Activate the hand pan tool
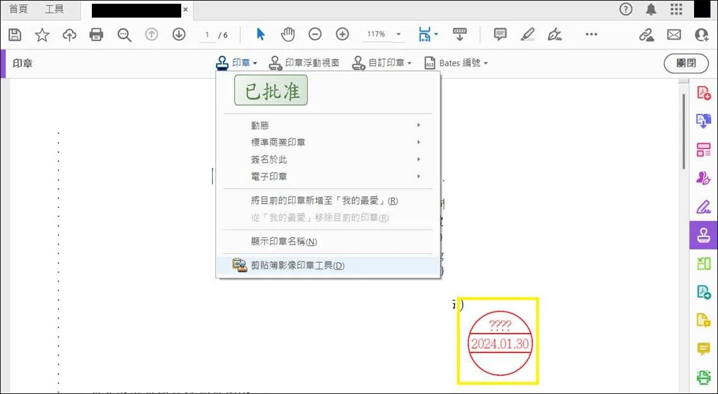 288,35
